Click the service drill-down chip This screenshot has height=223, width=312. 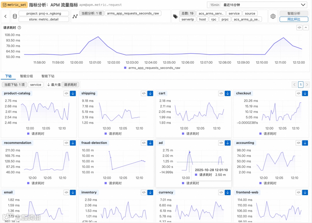point(36,85)
